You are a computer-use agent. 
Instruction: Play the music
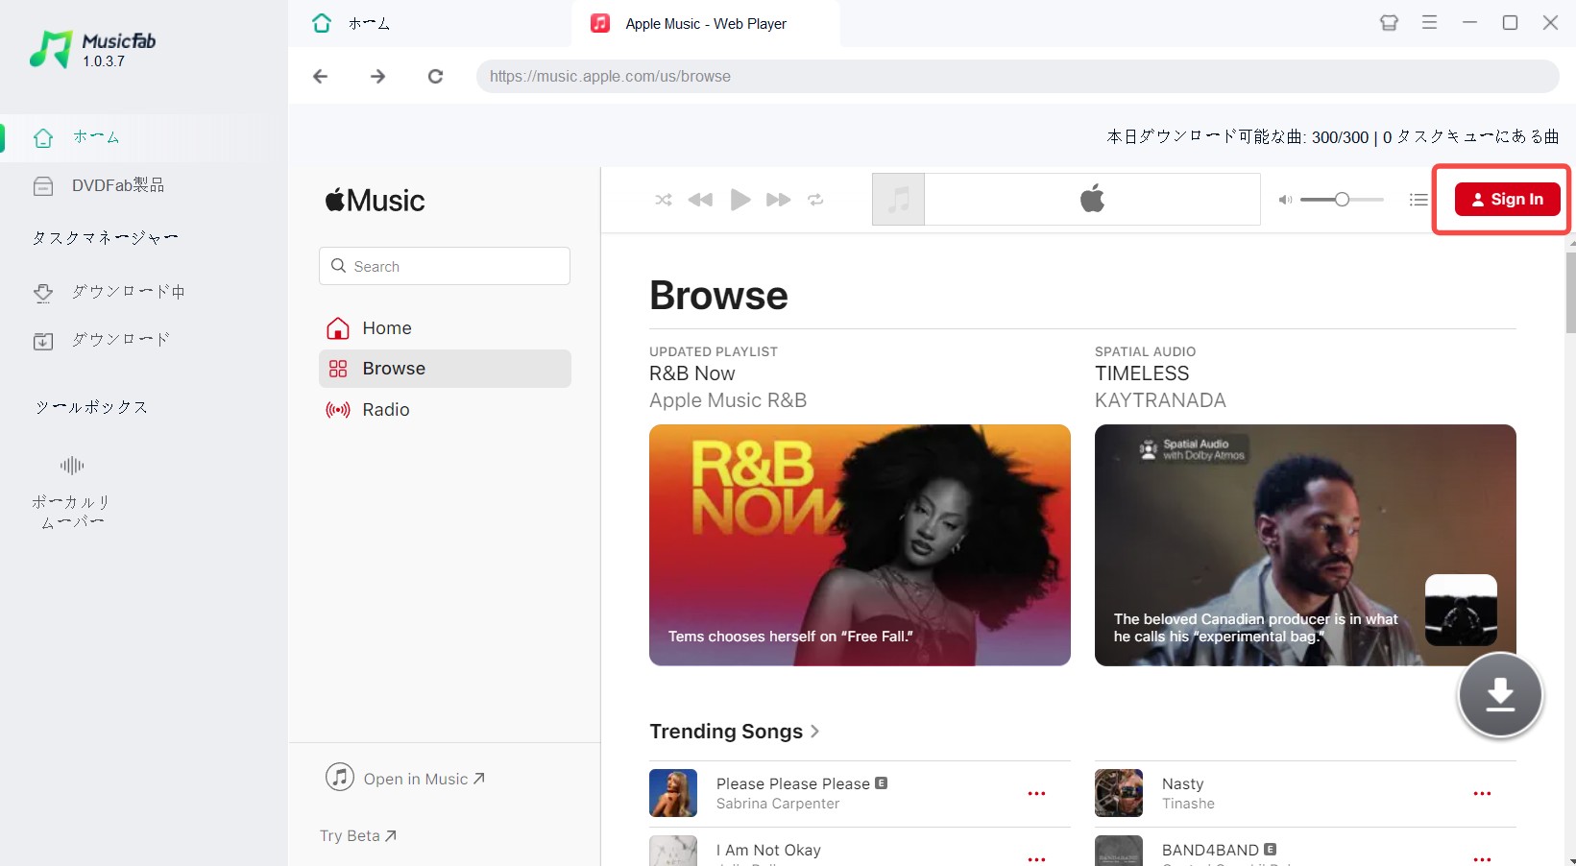pyautogui.click(x=740, y=200)
